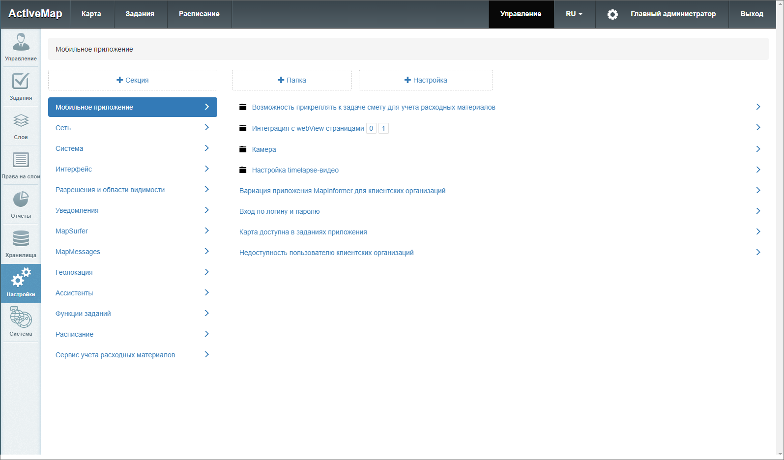Click chevron at right of Вход по логину

point(758,211)
